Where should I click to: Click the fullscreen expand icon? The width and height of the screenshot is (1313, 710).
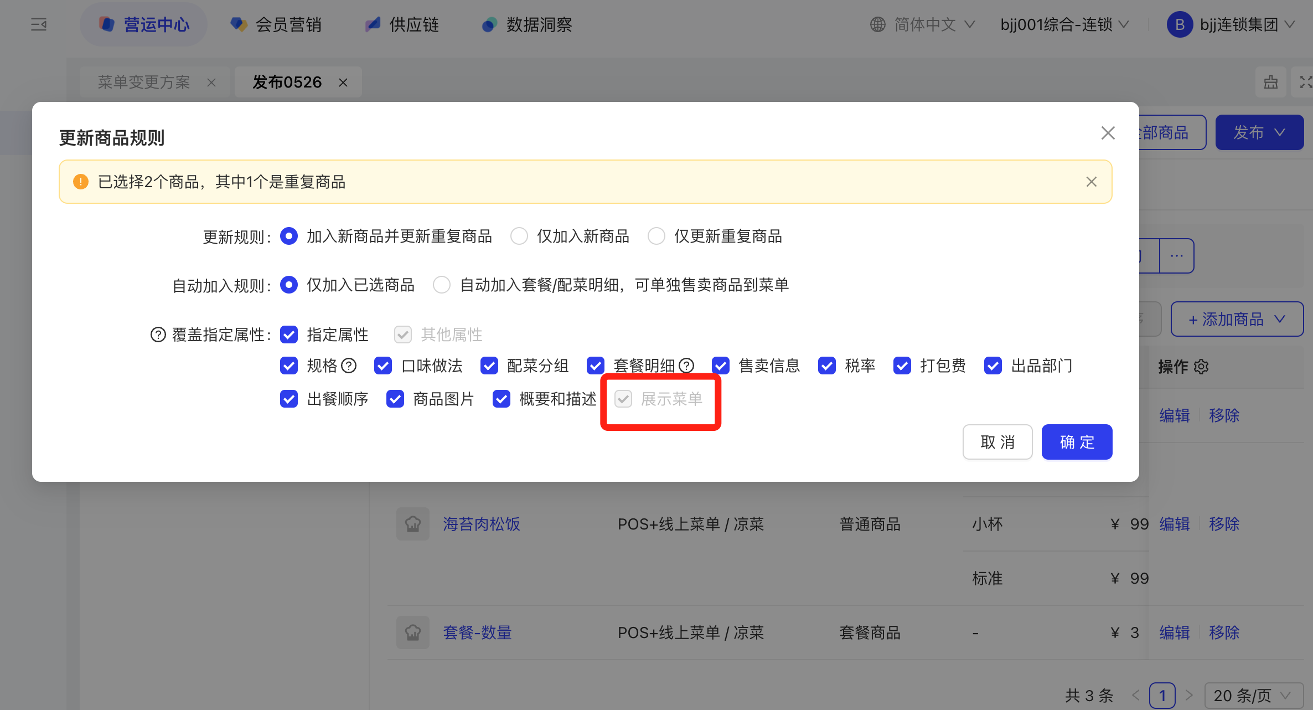[1305, 83]
